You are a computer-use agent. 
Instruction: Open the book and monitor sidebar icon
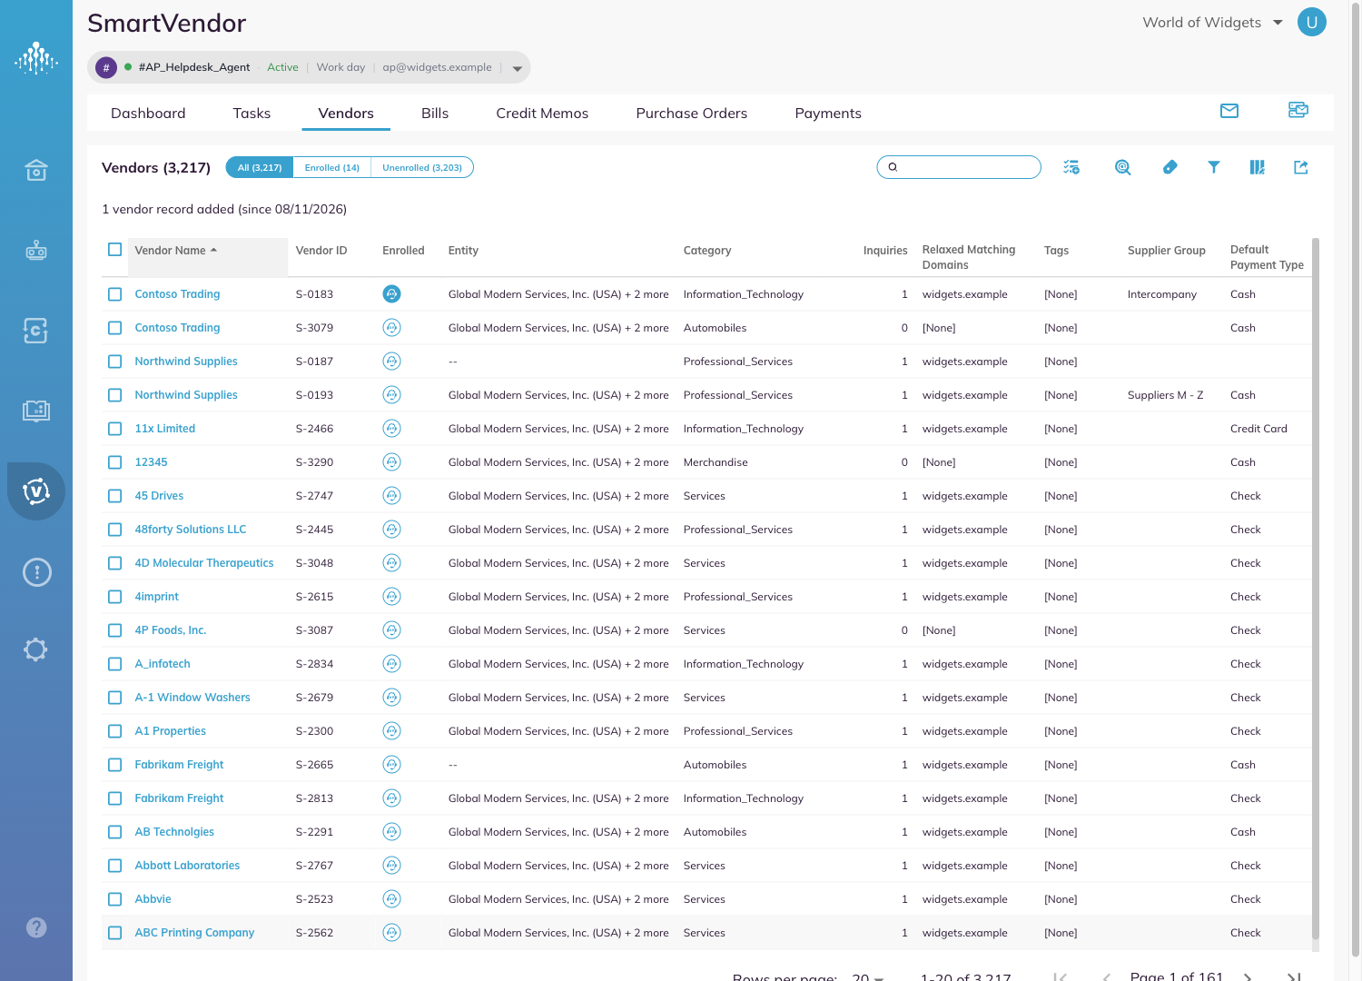(x=36, y=411)
